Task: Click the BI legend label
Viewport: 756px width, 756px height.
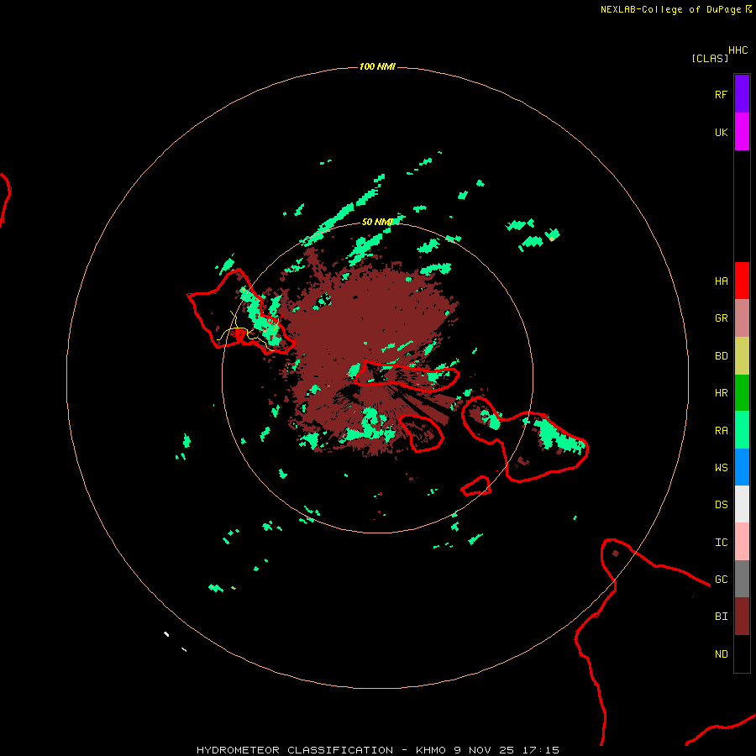Action: 721,617
